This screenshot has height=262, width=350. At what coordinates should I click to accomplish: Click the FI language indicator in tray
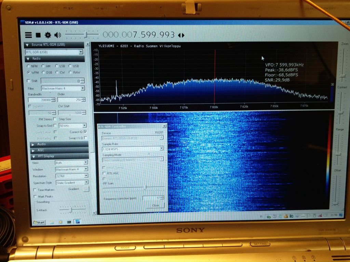(x=261, y=217)
